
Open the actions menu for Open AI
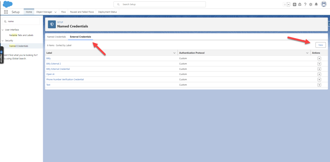click(319, 74)
